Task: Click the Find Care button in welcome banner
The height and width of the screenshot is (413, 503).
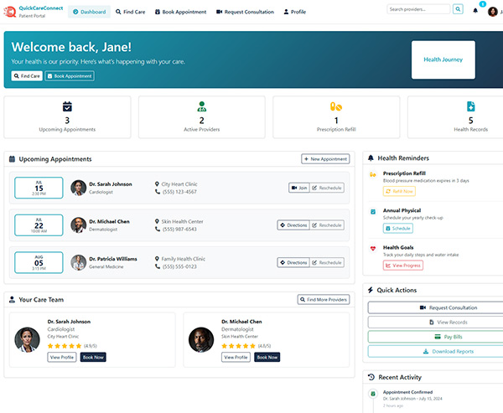Action: coord(27,76)
